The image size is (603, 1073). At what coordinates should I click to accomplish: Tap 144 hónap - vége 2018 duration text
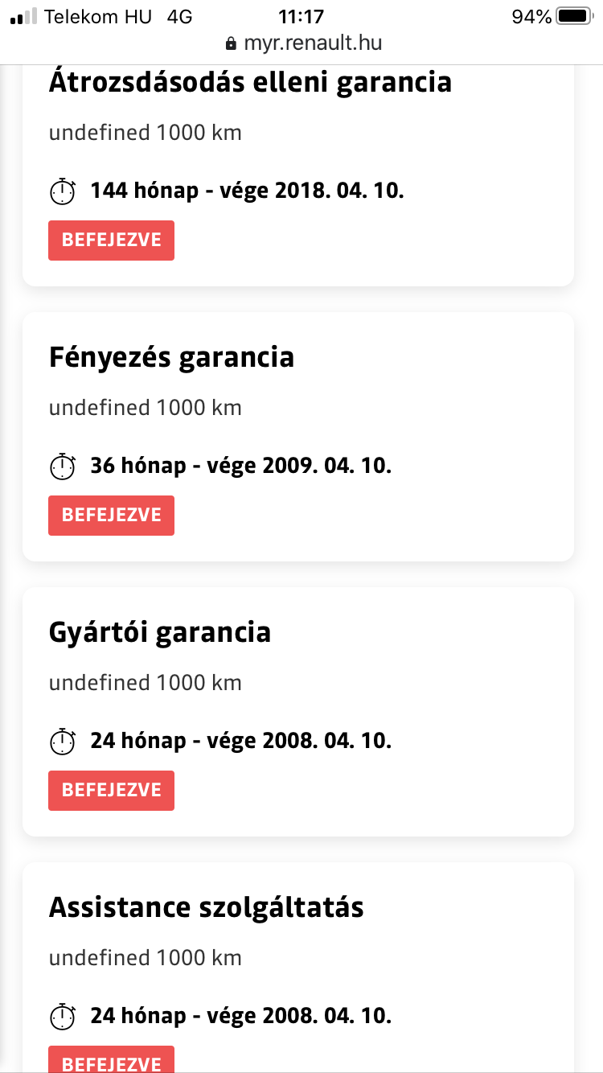(247, 191)
